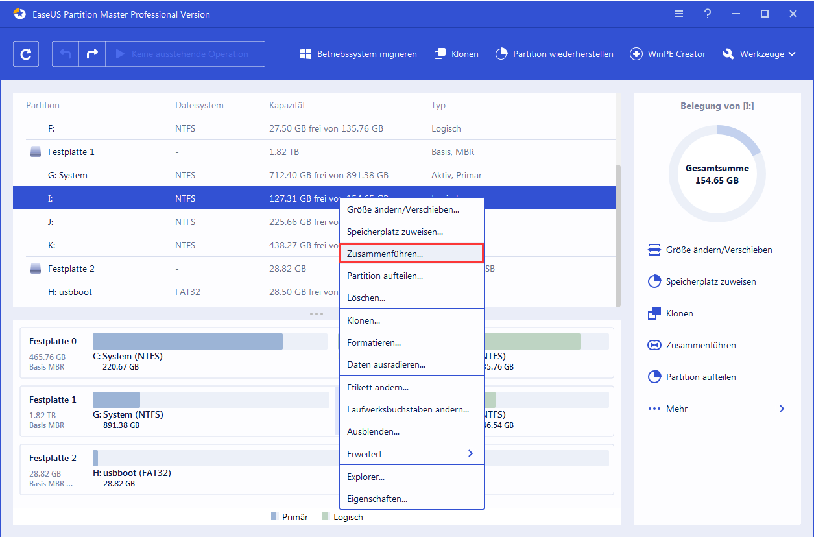Click the Klonen icon in the right panel

click(x=654, y=313)
